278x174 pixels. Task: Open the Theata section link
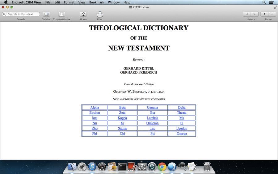tap(182, 112)
